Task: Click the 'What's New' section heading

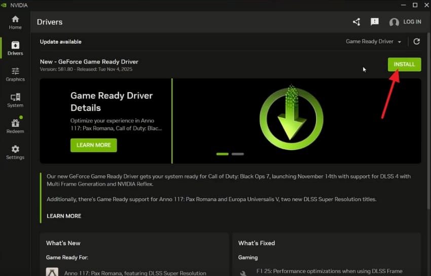Action: tap(63, 243)
